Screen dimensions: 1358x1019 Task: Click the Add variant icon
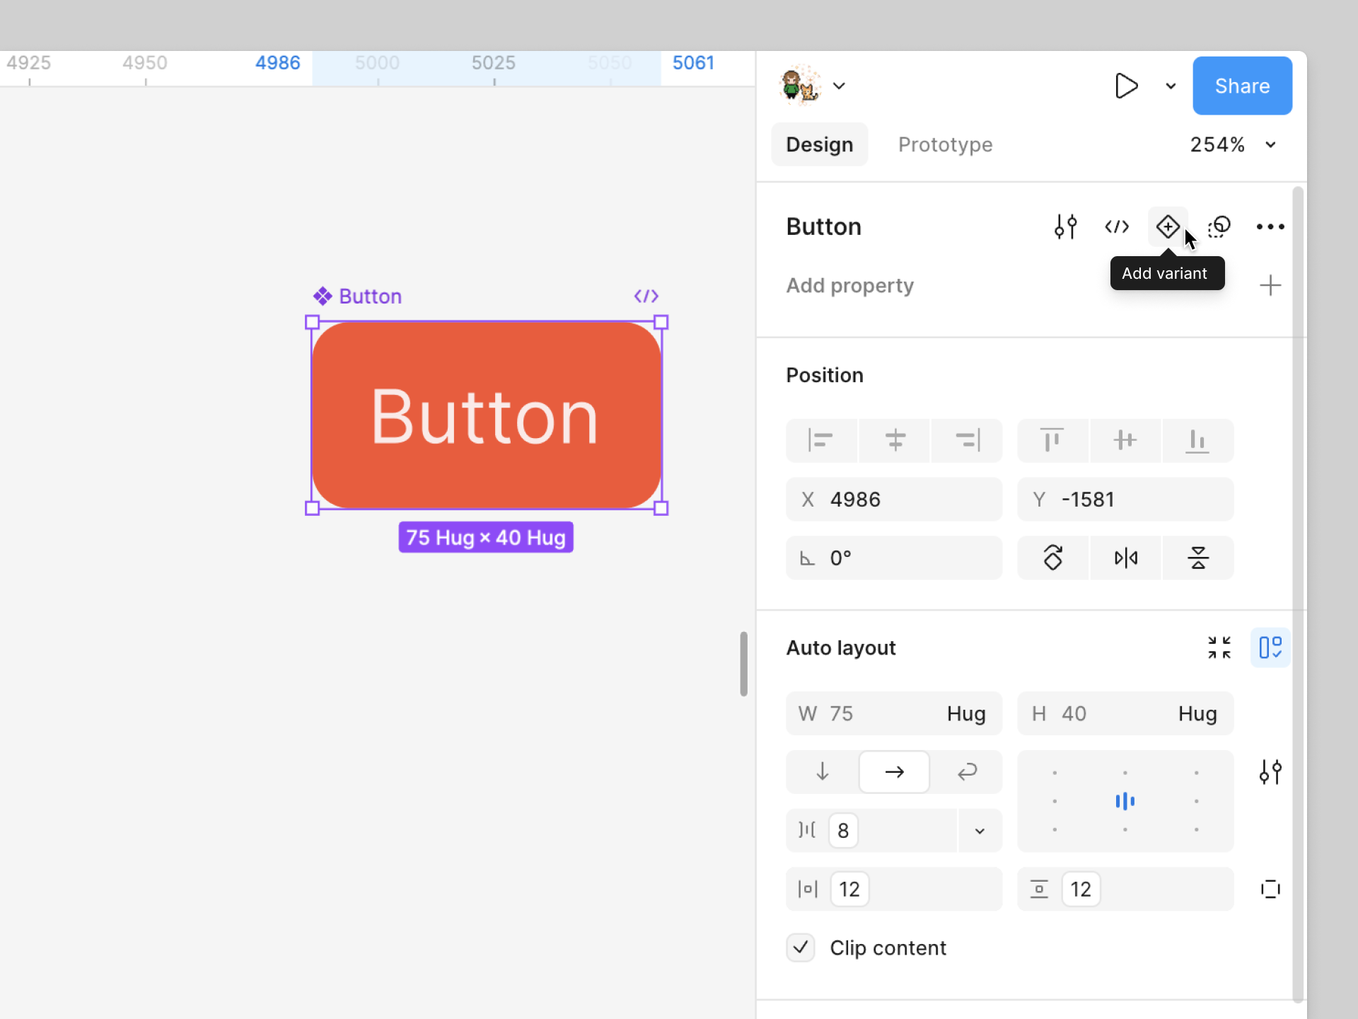click(x=1167, y=227)
